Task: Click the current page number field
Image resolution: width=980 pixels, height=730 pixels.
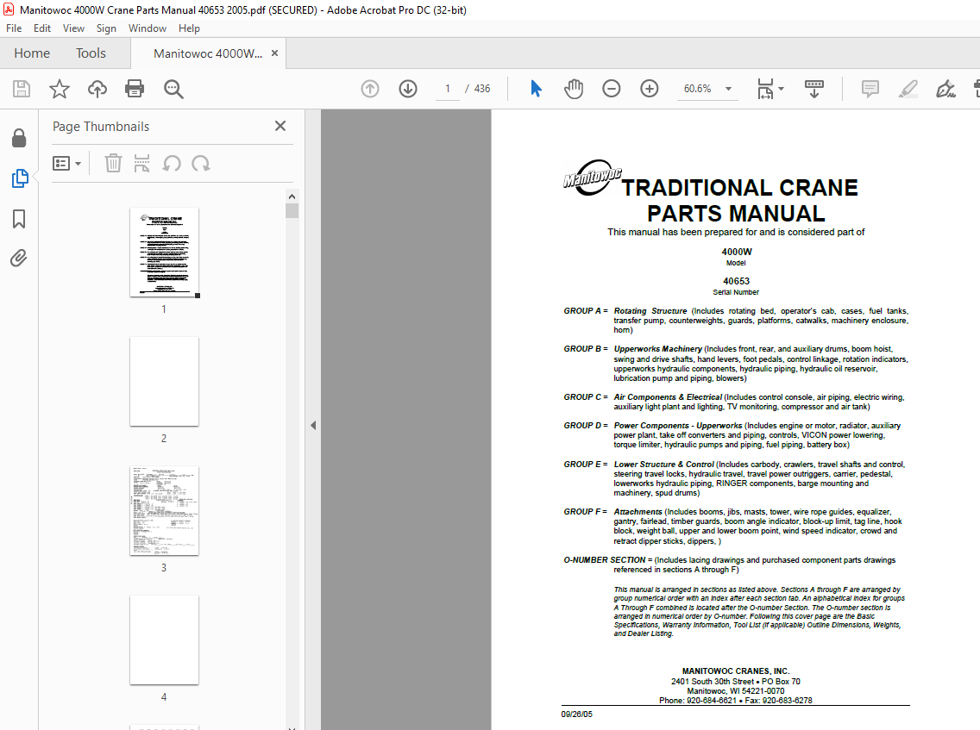Action: [448, 89]
